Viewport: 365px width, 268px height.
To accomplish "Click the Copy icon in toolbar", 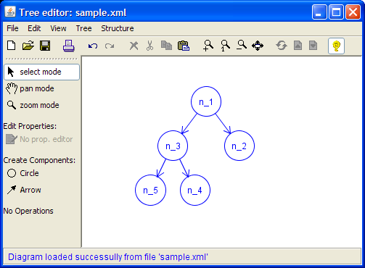I will (166, 46).
